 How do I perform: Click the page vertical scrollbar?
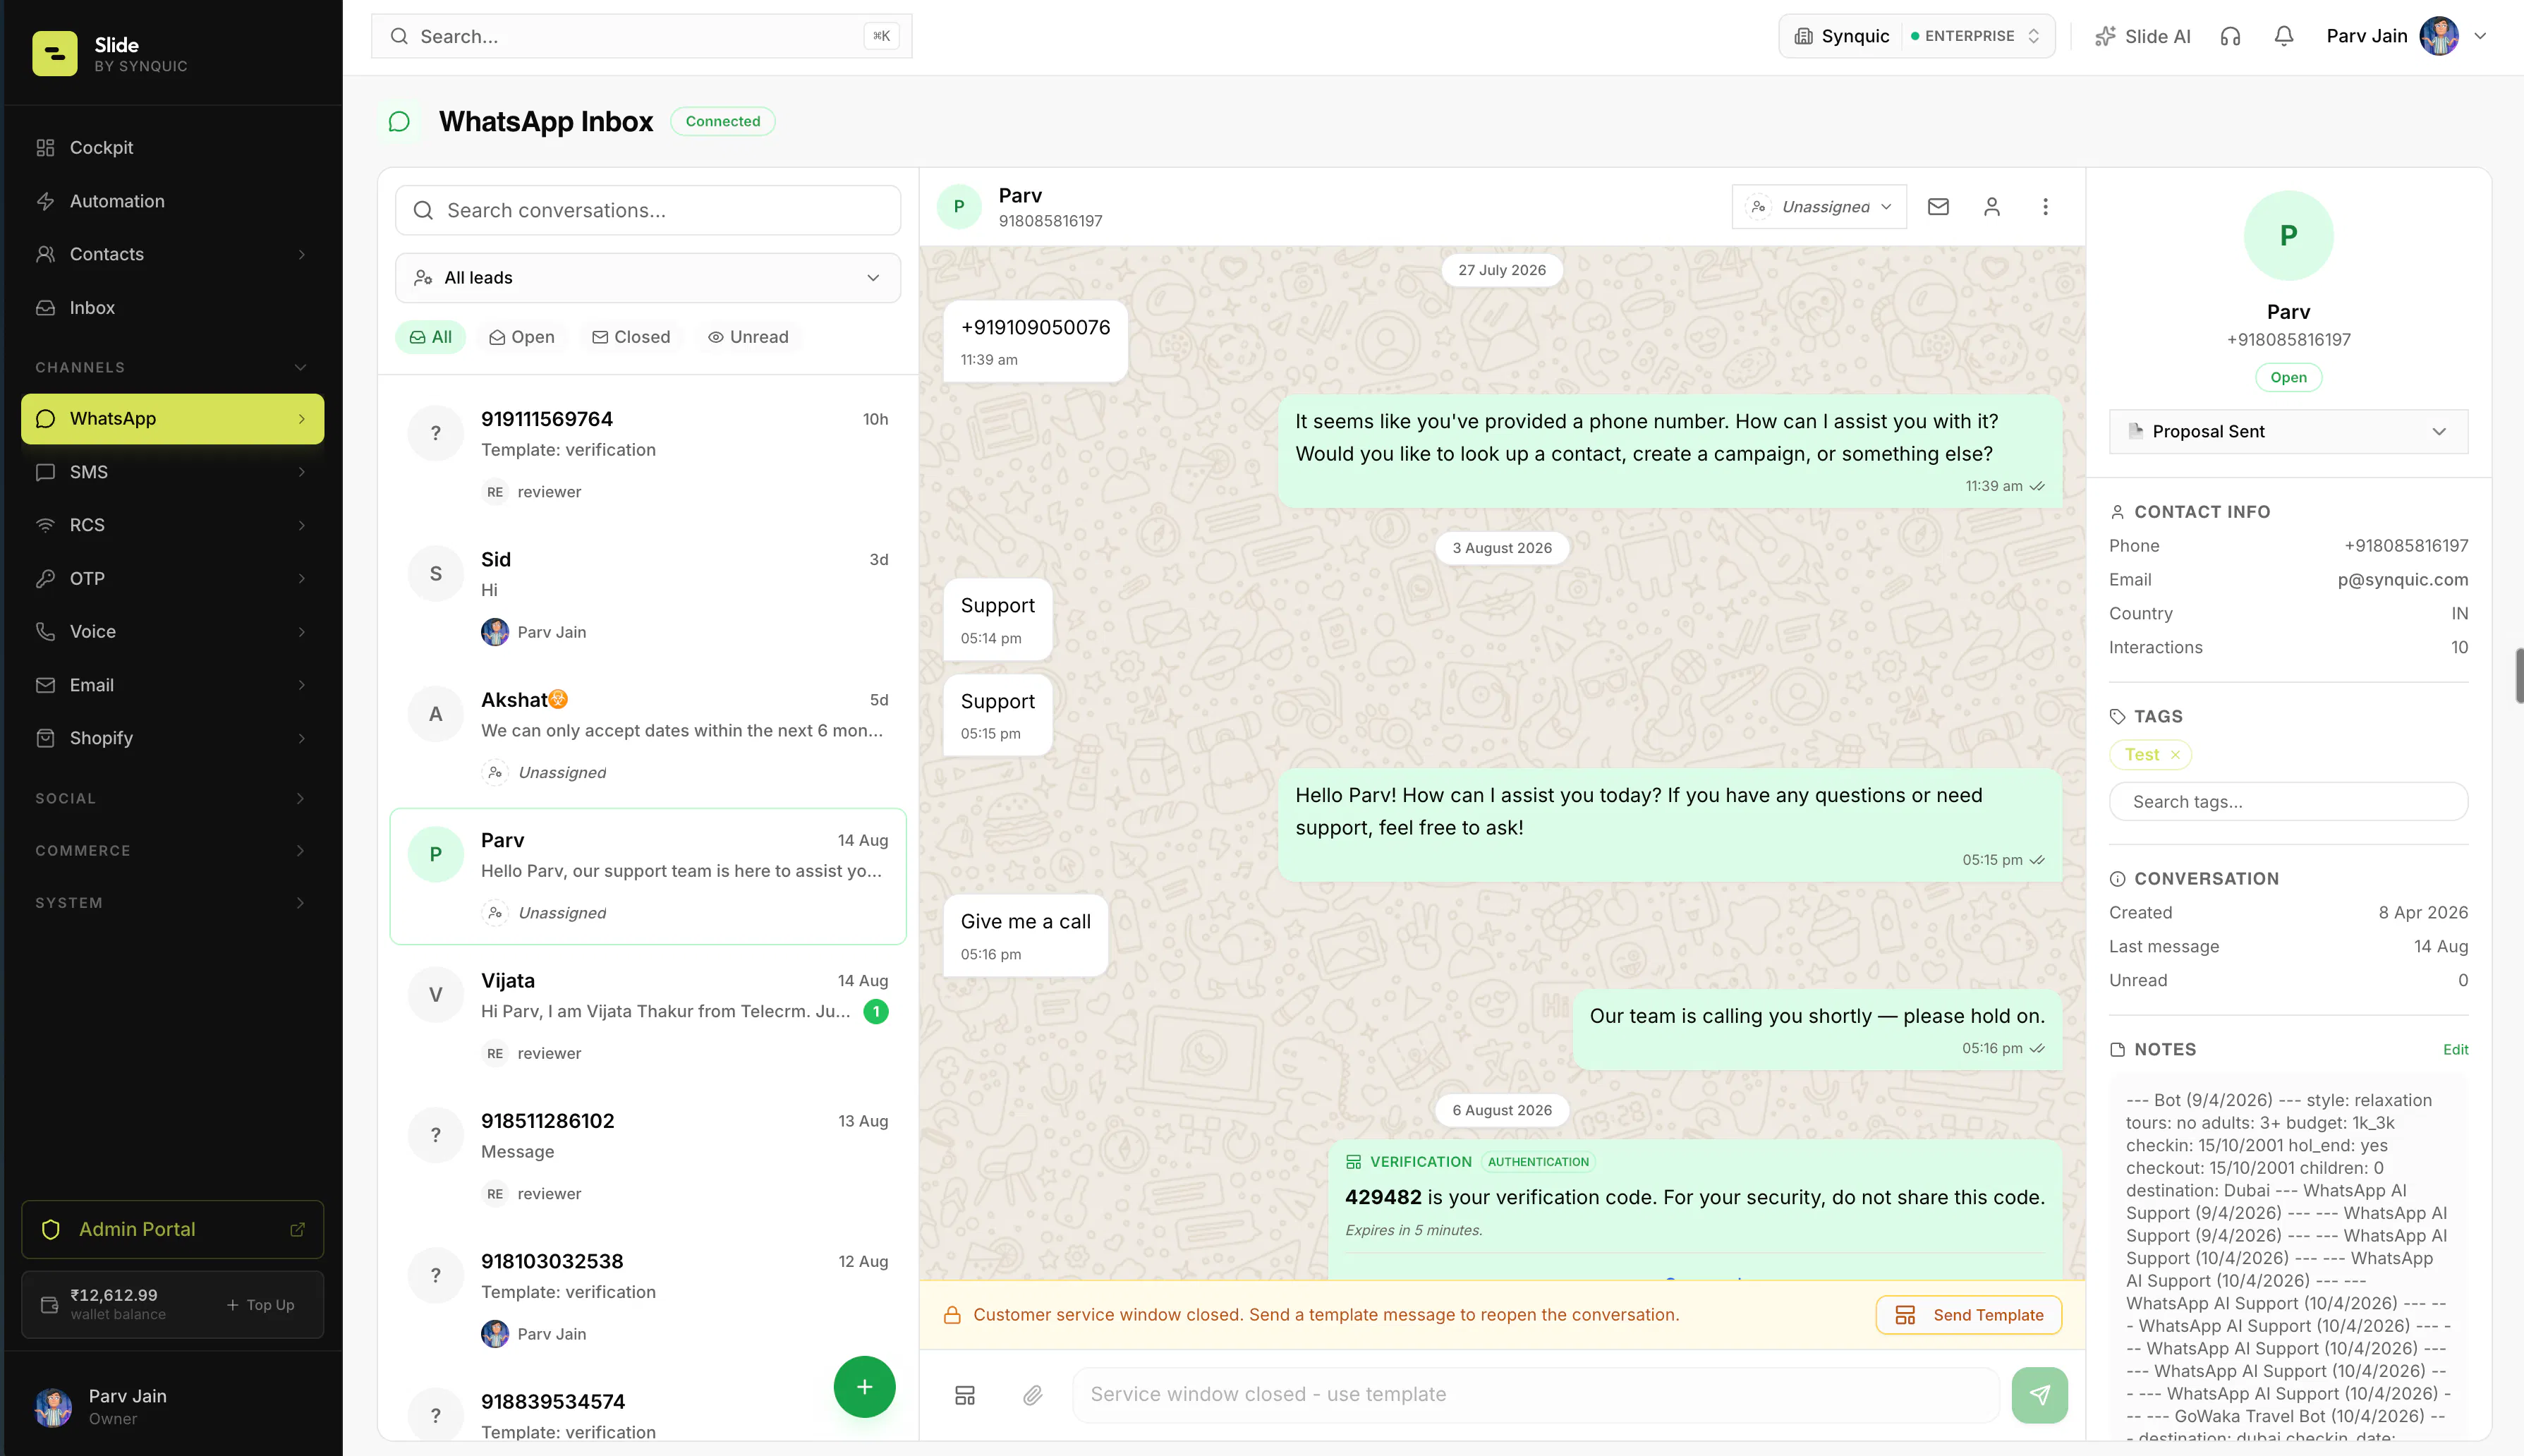(x=2519, y=676)
